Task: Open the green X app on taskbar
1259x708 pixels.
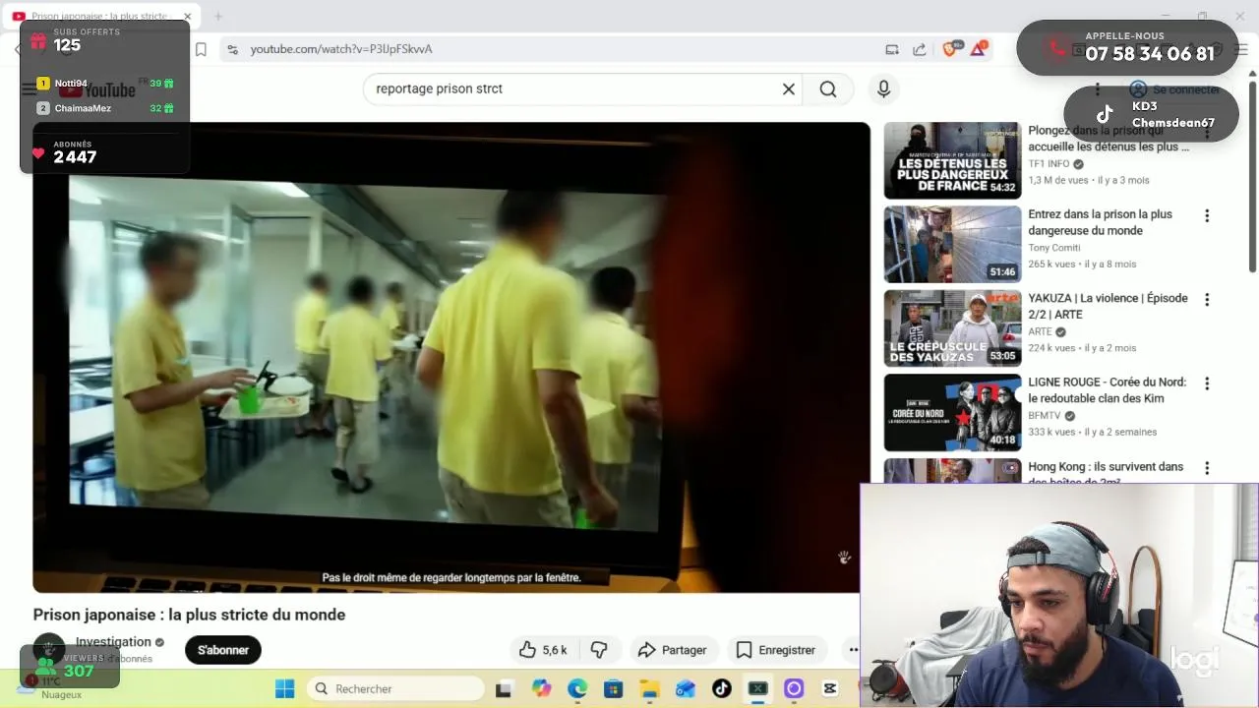Action: coord(757,688)
